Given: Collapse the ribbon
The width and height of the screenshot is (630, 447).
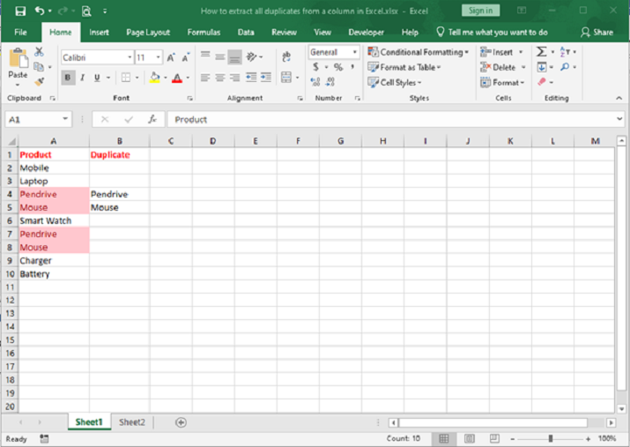Looking at the screenshot, I should pos(619,98).
